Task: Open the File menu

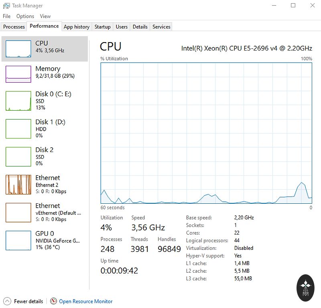Action: click(6, 16)
